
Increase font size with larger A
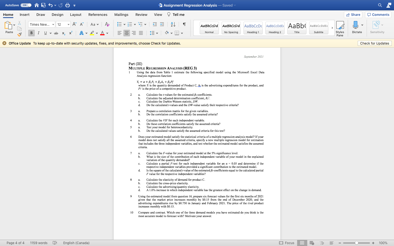(74, 24)
